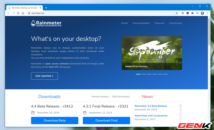
Task: Close the Rainmeter tab
Action: 40,8
